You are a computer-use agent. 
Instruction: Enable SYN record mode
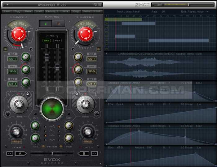tap(47, 41)
